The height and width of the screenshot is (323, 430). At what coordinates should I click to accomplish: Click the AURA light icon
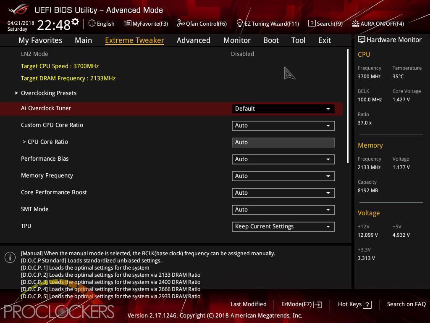point(355,24)
